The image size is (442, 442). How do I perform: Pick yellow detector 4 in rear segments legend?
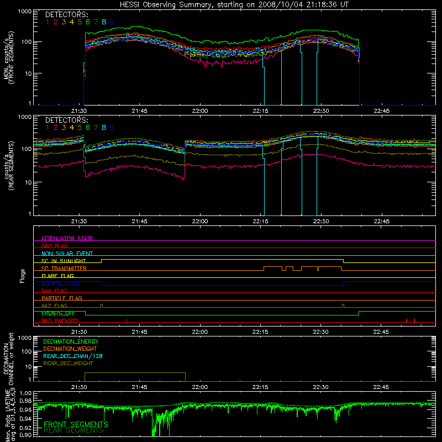click(x=72, y=128)
